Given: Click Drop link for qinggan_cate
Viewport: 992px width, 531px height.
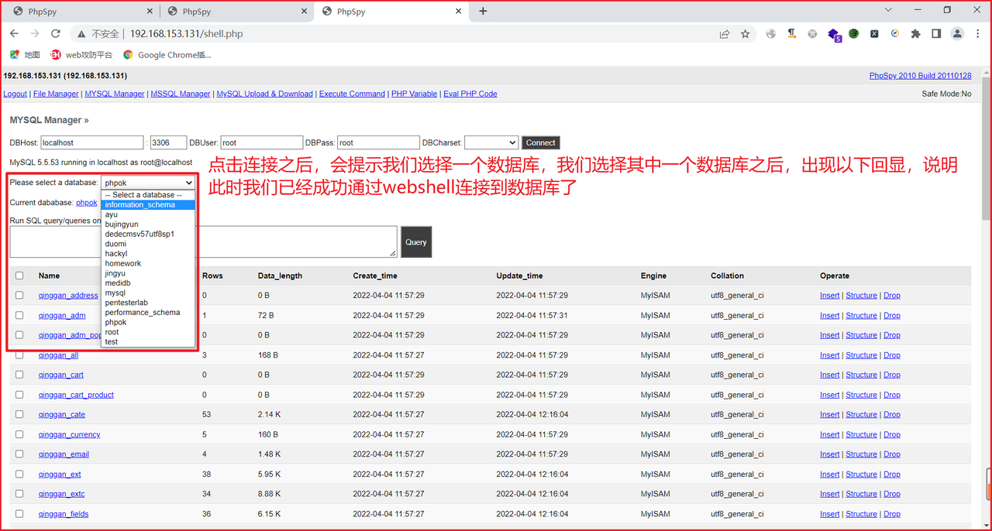Looking at the screenshot, I should (x=892, y=414).
